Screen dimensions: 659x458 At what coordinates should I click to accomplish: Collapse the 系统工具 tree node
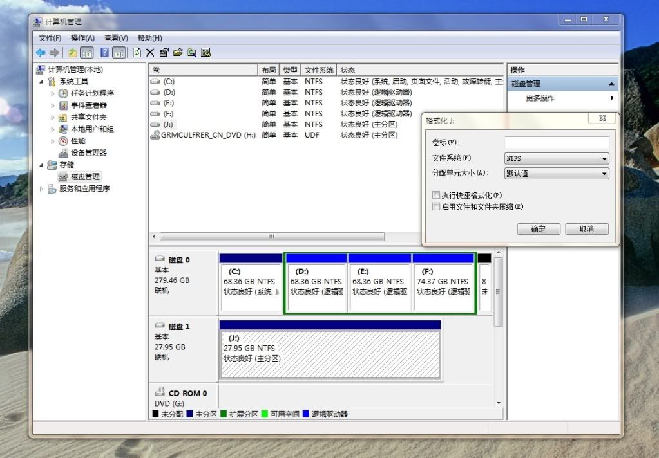(43, 82)
